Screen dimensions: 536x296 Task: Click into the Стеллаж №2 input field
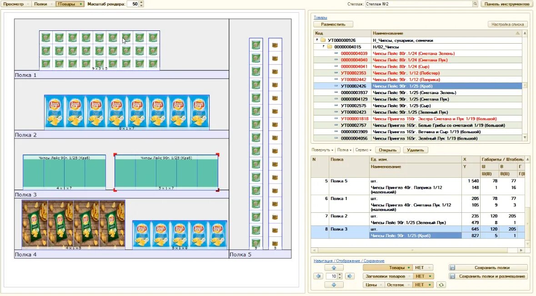[x=419, y=4]
